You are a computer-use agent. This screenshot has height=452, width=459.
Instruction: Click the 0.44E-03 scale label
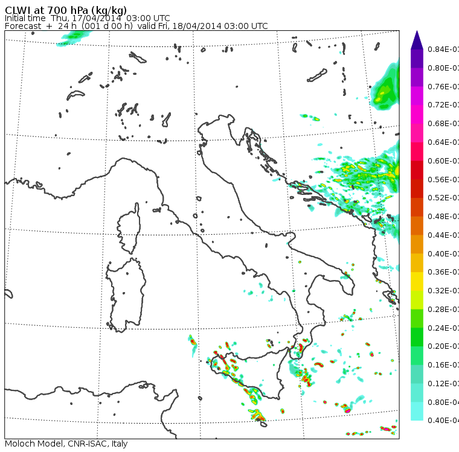coord(443,235)
